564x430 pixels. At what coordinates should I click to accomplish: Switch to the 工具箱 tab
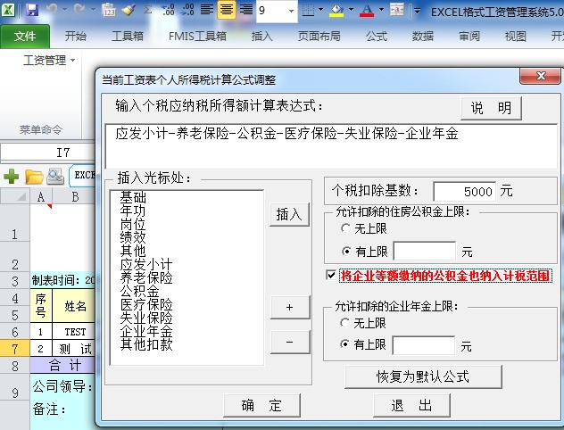tap(128, 37)
